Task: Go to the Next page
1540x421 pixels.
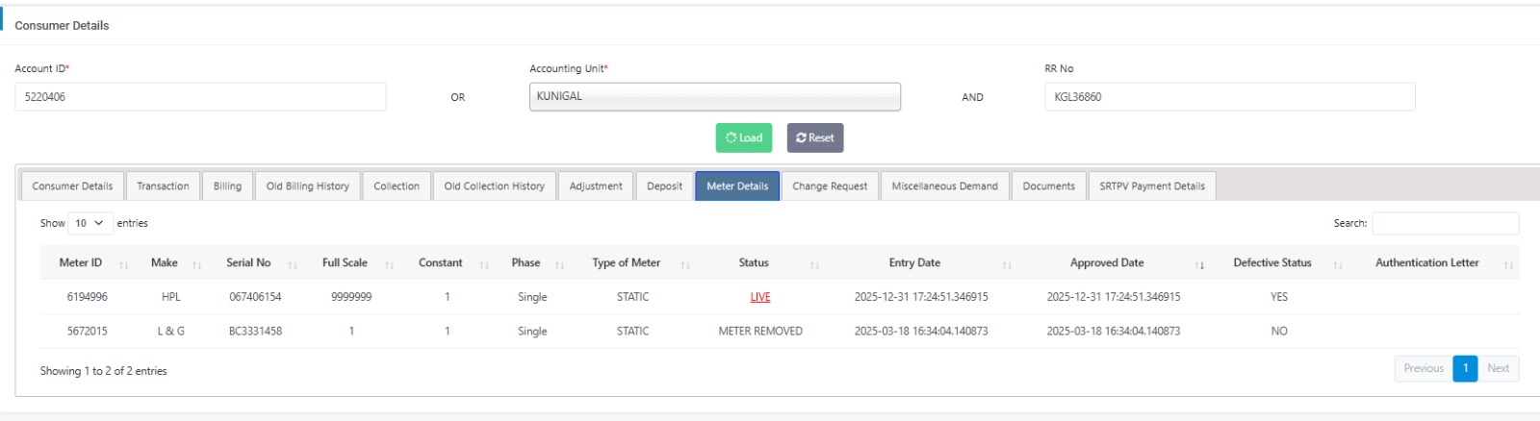Action: [x=1498, y=368]
